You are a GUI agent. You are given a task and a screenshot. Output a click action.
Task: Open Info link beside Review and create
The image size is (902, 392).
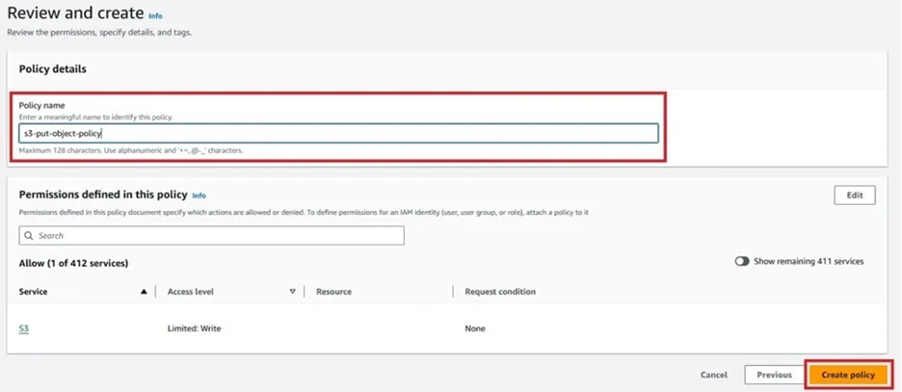155,16
